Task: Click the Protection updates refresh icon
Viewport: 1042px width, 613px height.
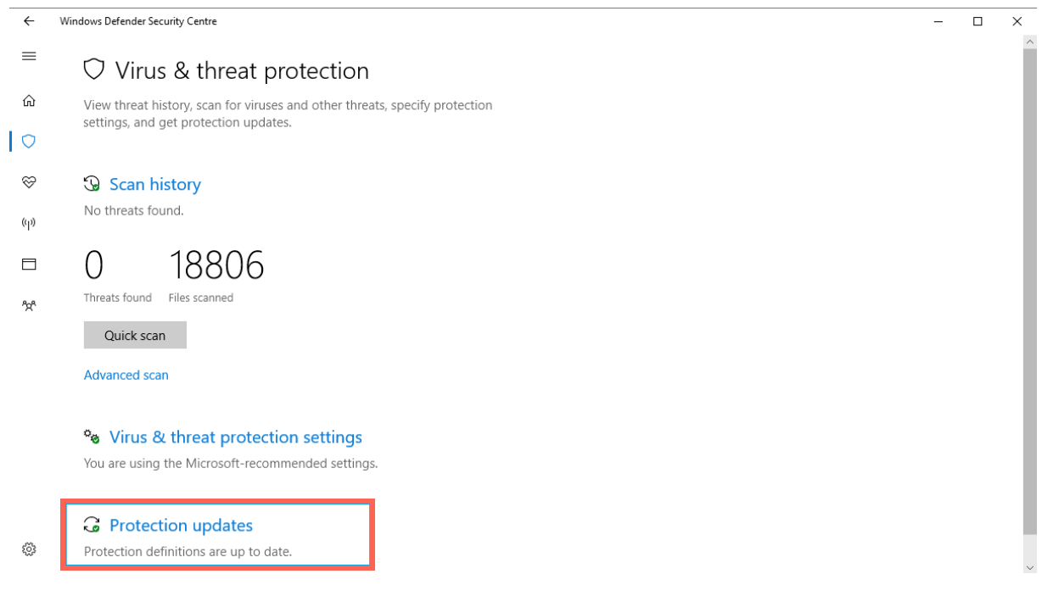Action: click(x=92, y=525)
